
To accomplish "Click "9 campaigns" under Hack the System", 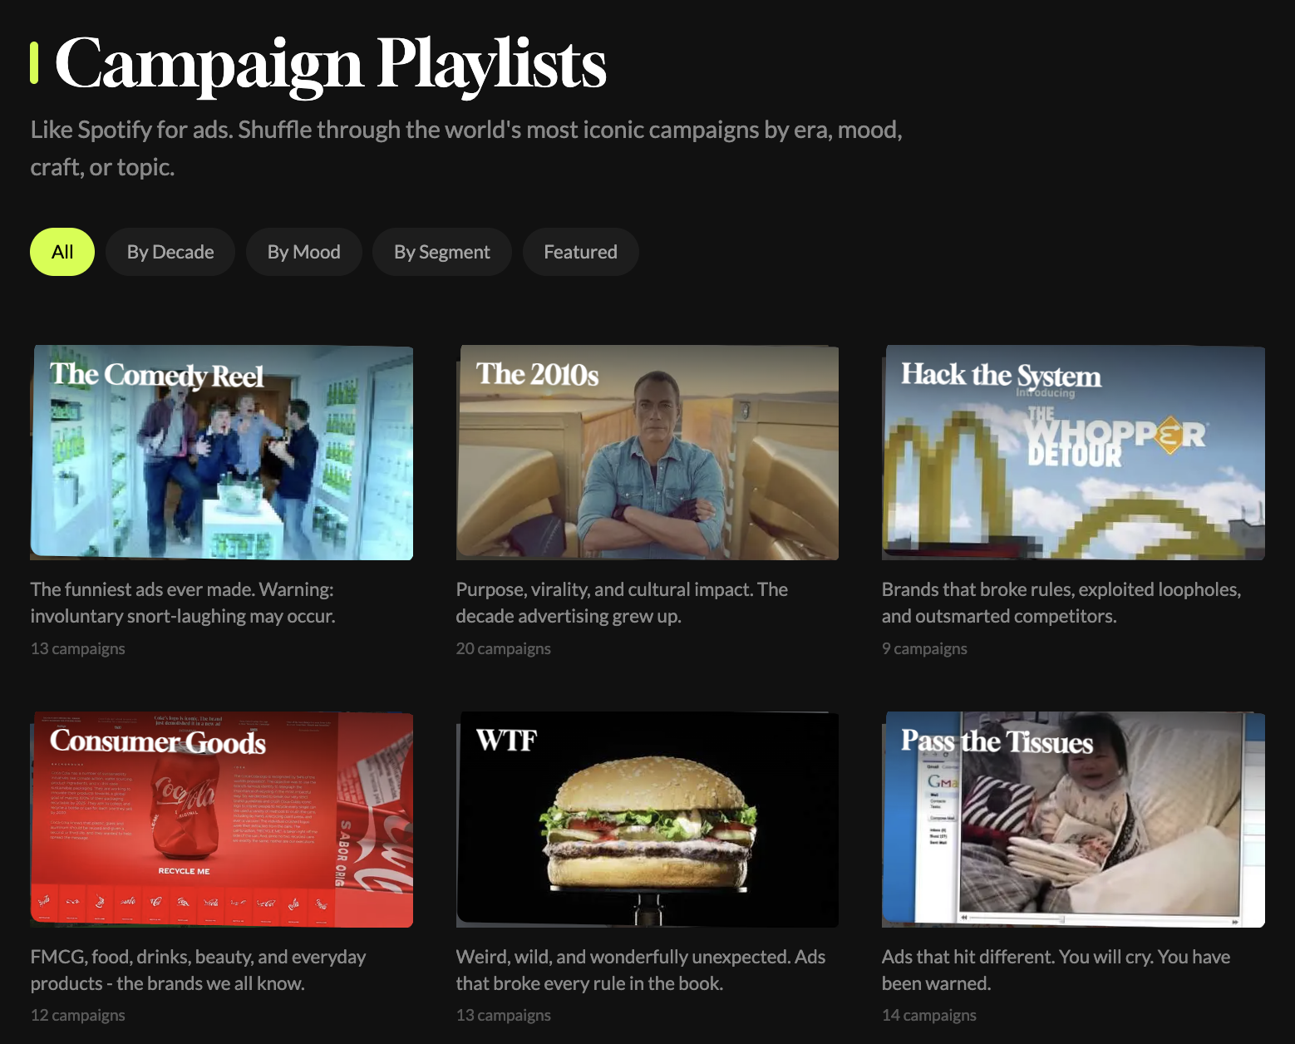I will [x=924, y=648].
